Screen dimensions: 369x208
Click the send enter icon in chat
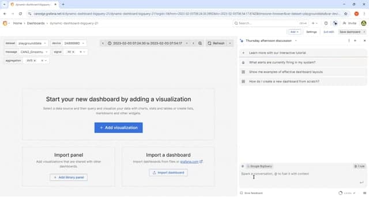point(362,183)
